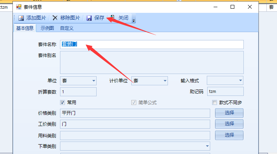Open the 输入格式 combo box
The width and height of the screenshot is (277, 154).
[240, 81]
